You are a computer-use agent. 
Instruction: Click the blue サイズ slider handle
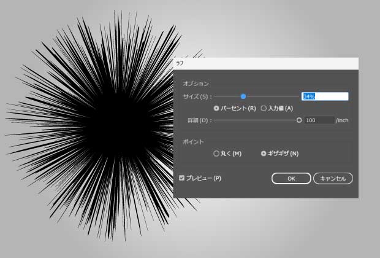[x=243, y=96]
